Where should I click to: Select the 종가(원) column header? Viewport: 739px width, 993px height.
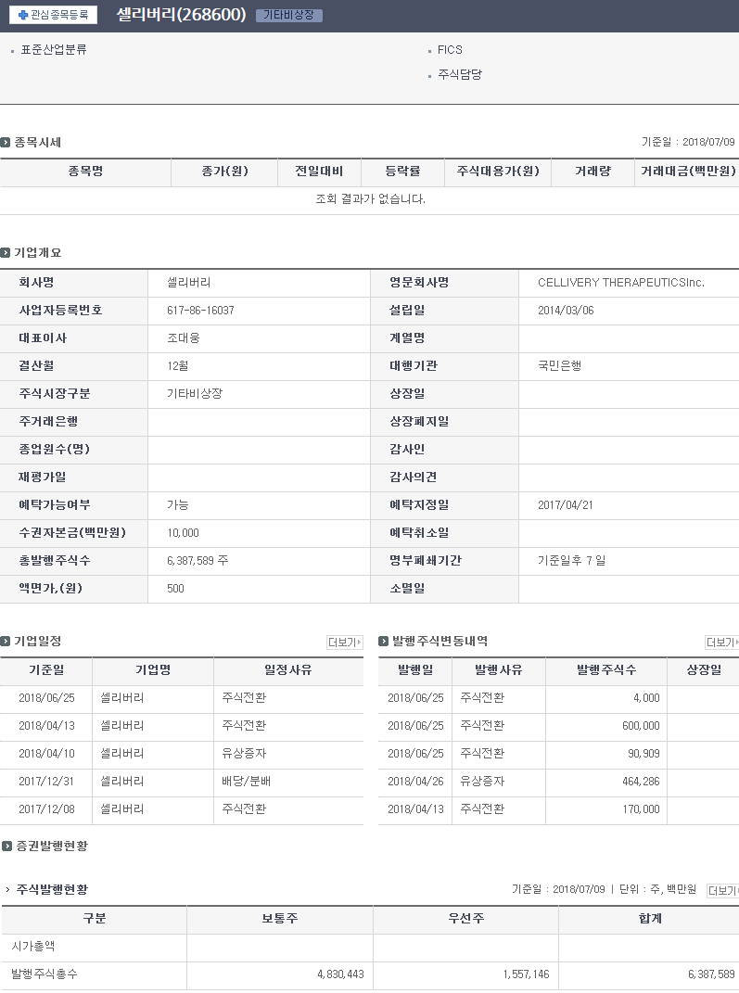224,172
